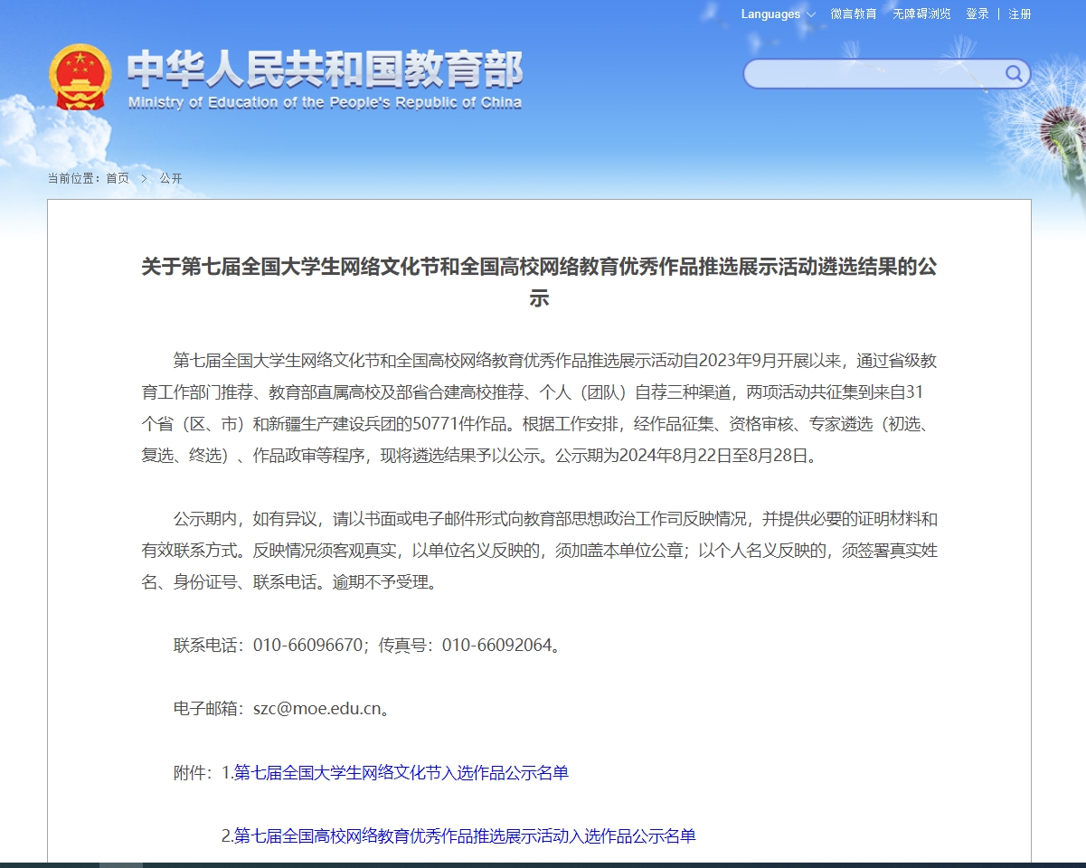This screenshot has width=1086, height=868.
Task: Click the 中华人民共和国教育部 site title
Action: click(x=325, y=69)
